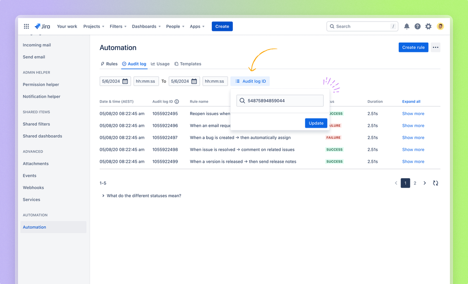Open the Templates tab
This screenshot has height=284, width=468.
coord(188,64)
